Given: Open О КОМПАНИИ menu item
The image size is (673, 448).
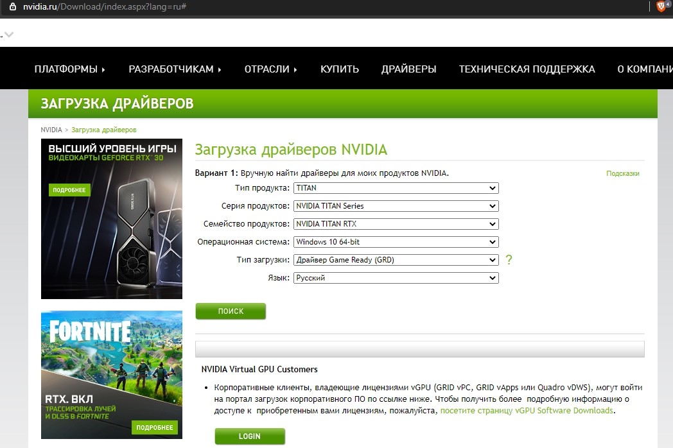Looking at the screenshot, I should pyautogui.click(x=645, y=69).
